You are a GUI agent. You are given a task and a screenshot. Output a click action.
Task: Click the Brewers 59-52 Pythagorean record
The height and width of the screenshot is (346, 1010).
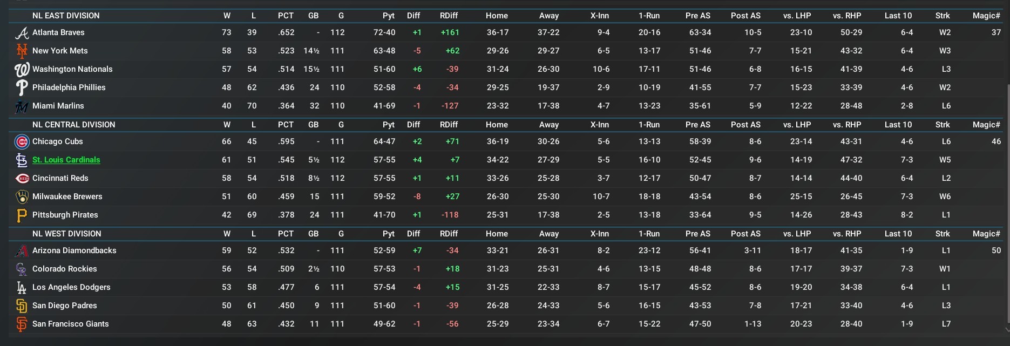(384, 196)
